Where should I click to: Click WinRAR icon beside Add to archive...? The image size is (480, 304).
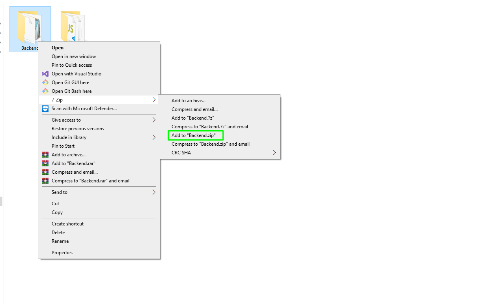(x=45, y=155)
